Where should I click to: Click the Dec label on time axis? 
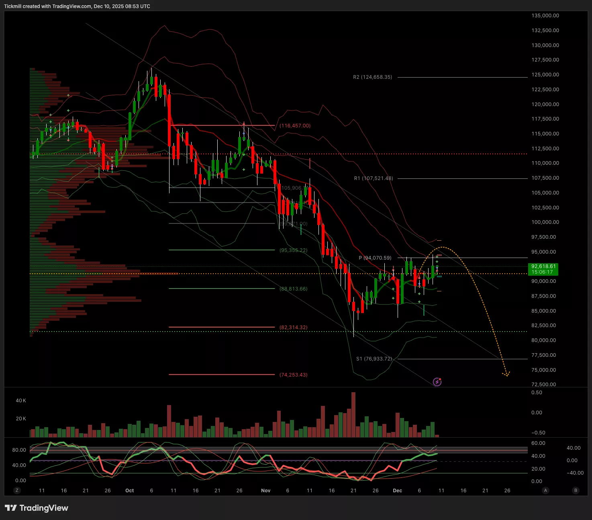point(397,491)
